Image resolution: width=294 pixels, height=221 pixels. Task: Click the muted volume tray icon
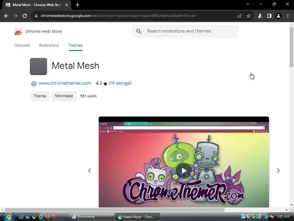(x=272, y=217)
